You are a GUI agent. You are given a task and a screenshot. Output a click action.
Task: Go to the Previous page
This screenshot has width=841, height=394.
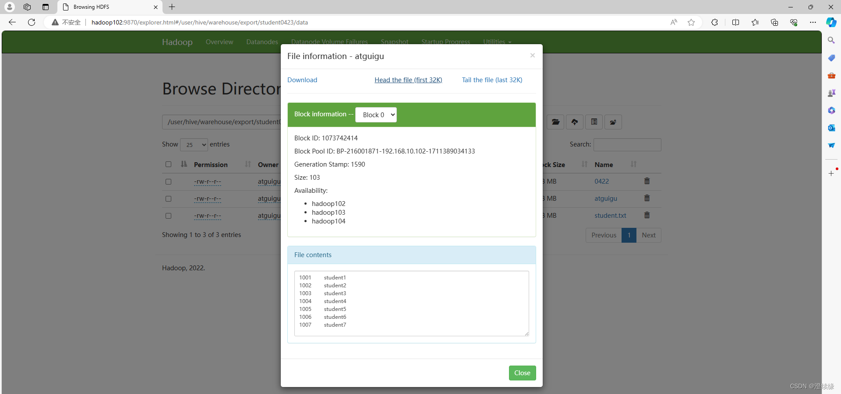604,235
